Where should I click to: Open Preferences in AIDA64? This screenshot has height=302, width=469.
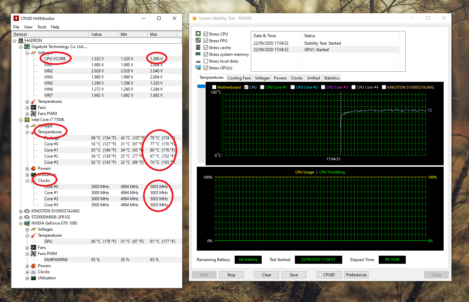pyautogui.click(x=356, y=275)
